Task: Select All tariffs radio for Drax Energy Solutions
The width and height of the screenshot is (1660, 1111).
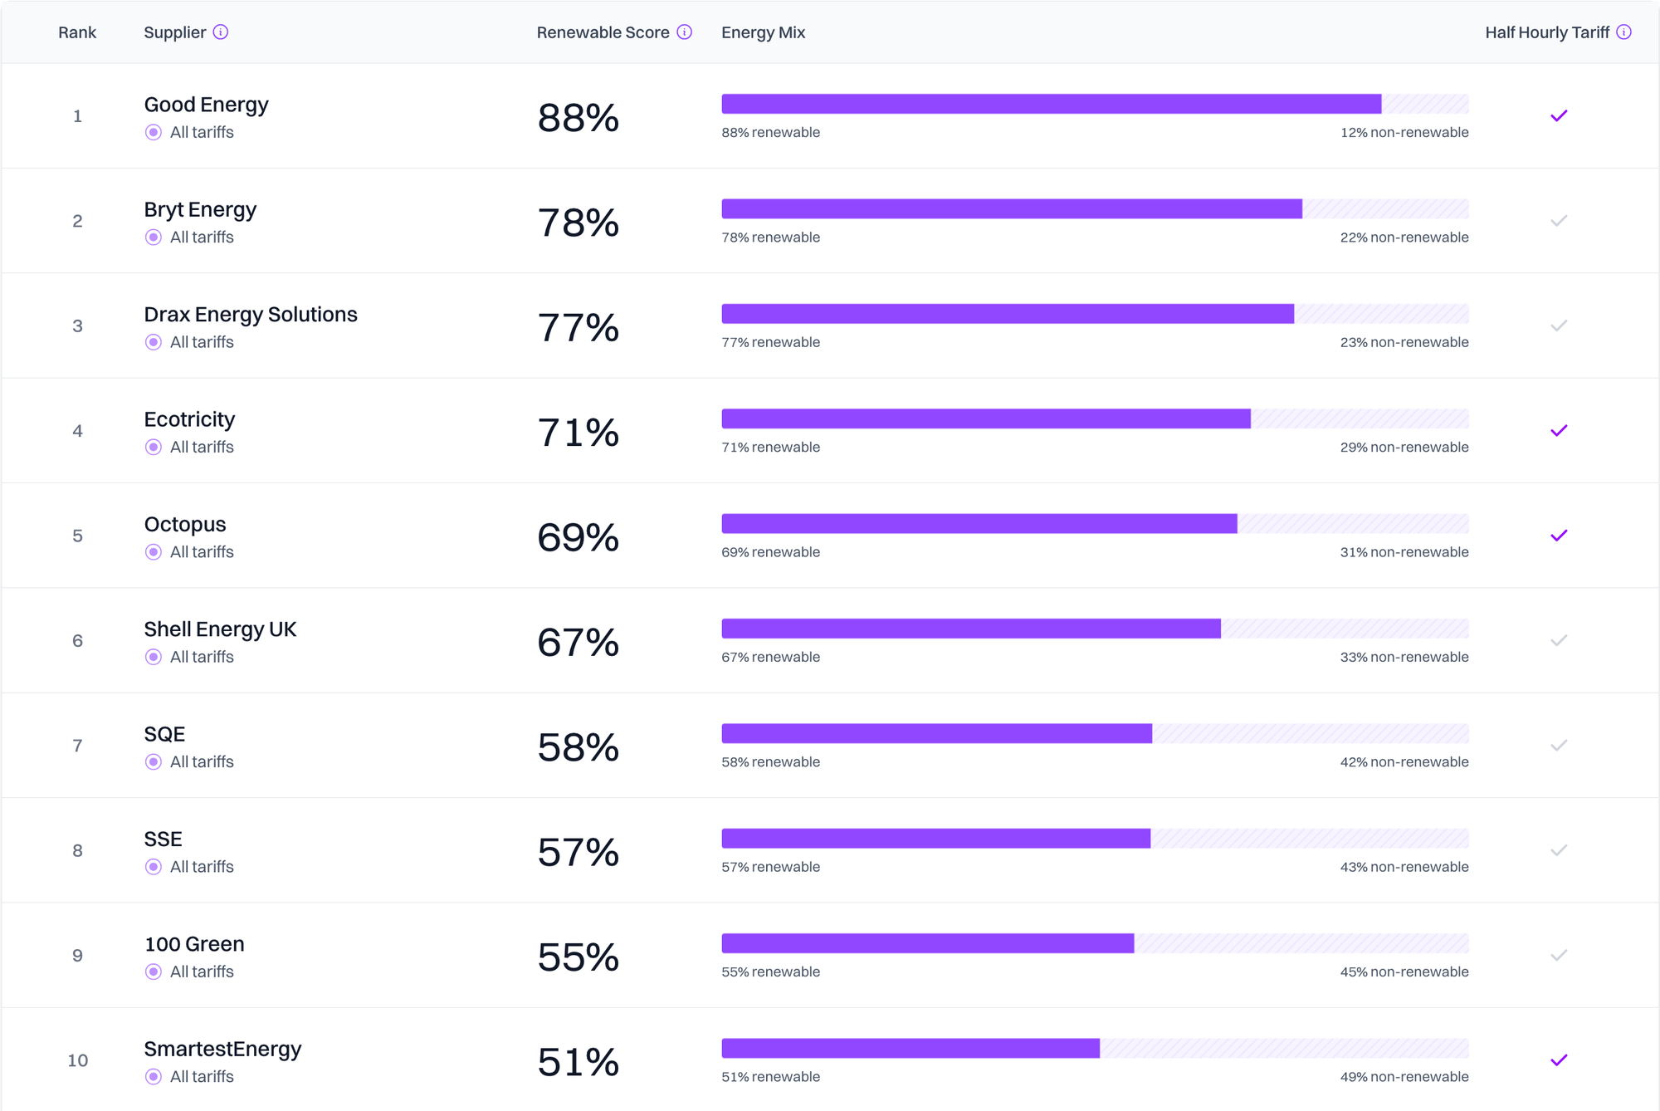Action: tap(154, 342)
